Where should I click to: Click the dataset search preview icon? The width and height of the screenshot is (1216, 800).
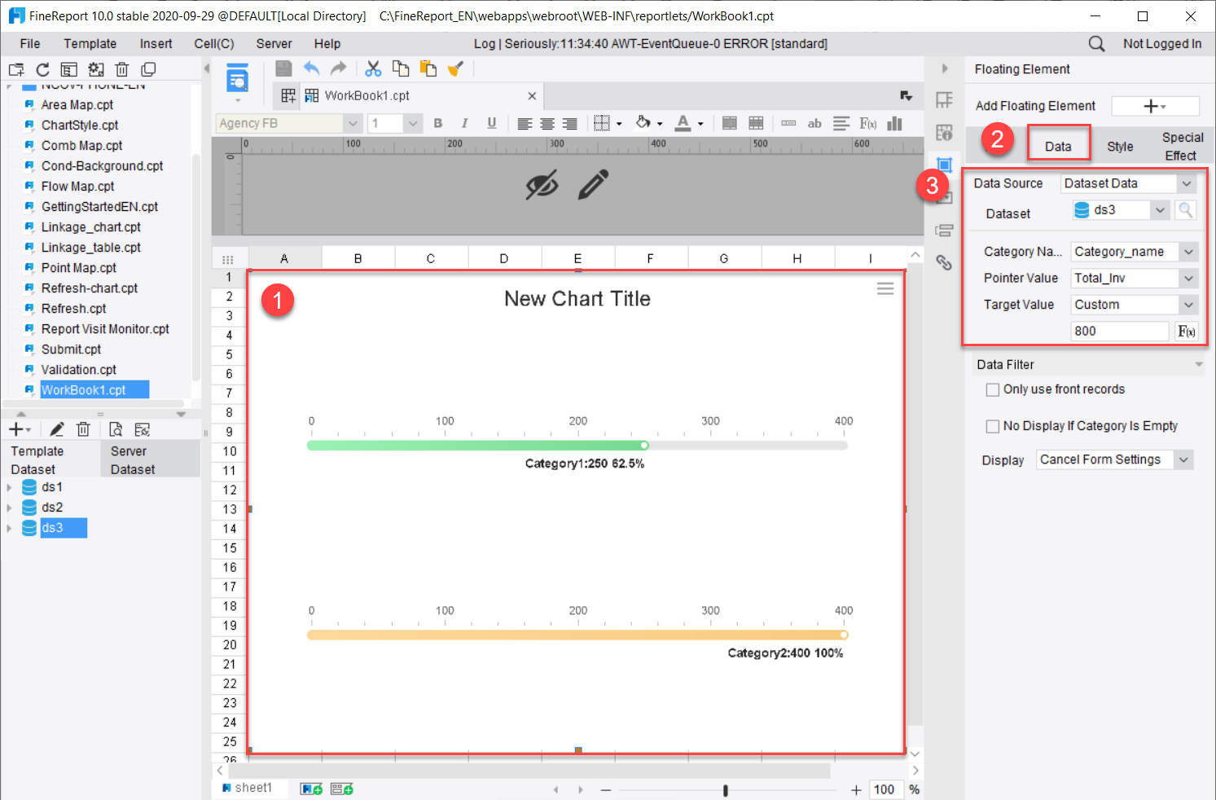click(x=1185, y=209)
